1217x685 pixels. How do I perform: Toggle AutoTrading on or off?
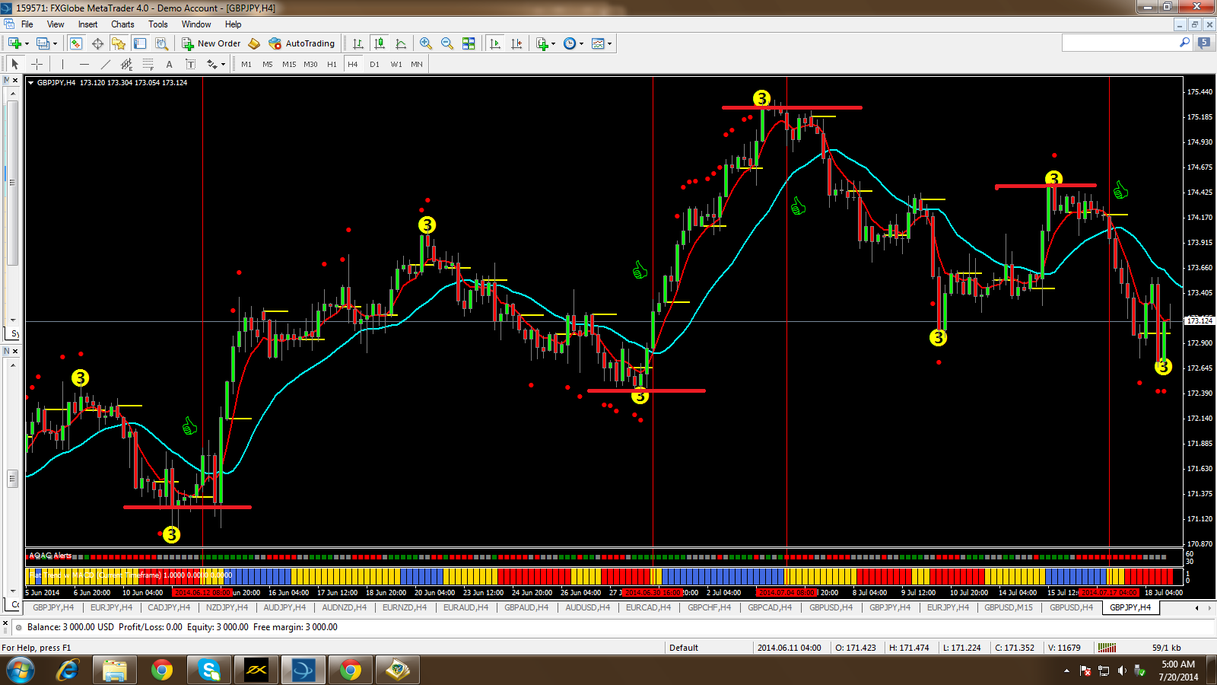pos(302,43)
